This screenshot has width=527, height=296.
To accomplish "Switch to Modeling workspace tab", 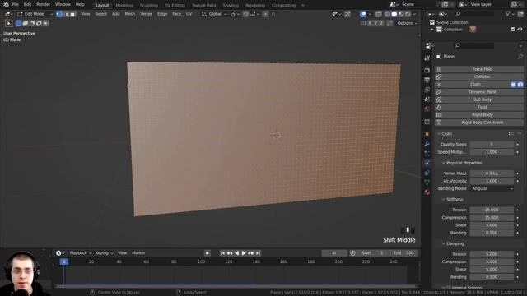I will pos(124,6).
